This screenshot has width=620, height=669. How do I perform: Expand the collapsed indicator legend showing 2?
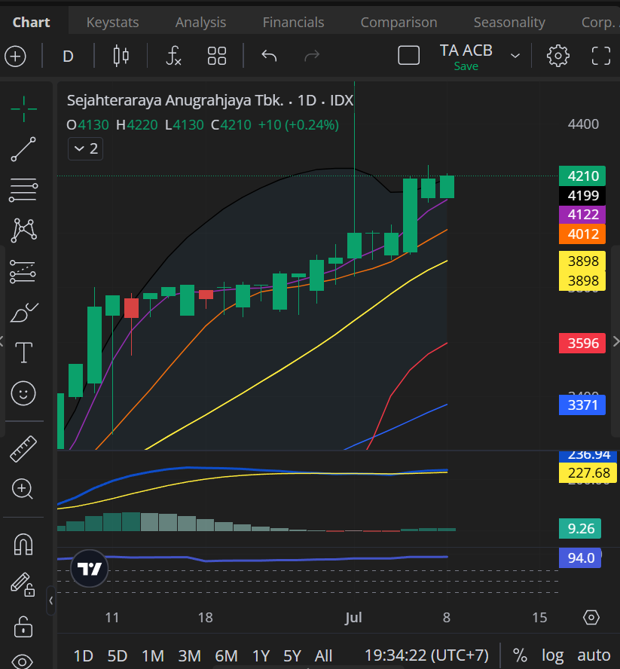pos(85,149)
